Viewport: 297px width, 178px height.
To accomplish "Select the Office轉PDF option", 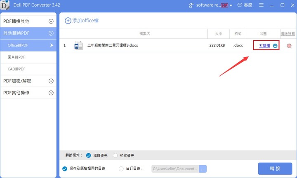I will click(x=28, y=45).
